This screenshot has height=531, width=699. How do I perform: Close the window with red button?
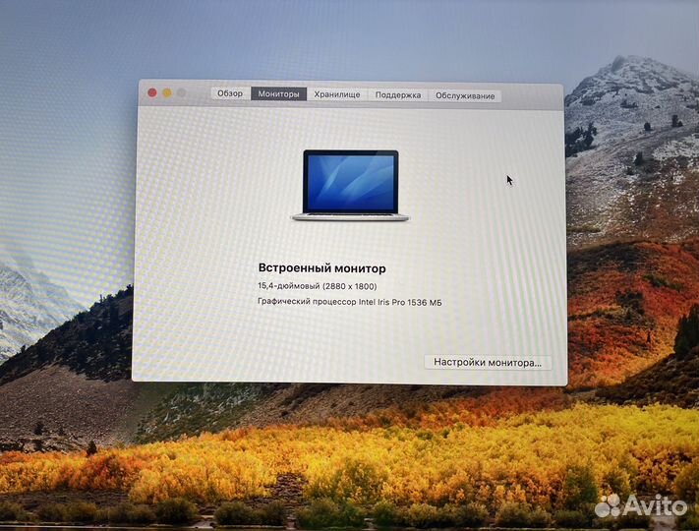click(x=152, y=92)
